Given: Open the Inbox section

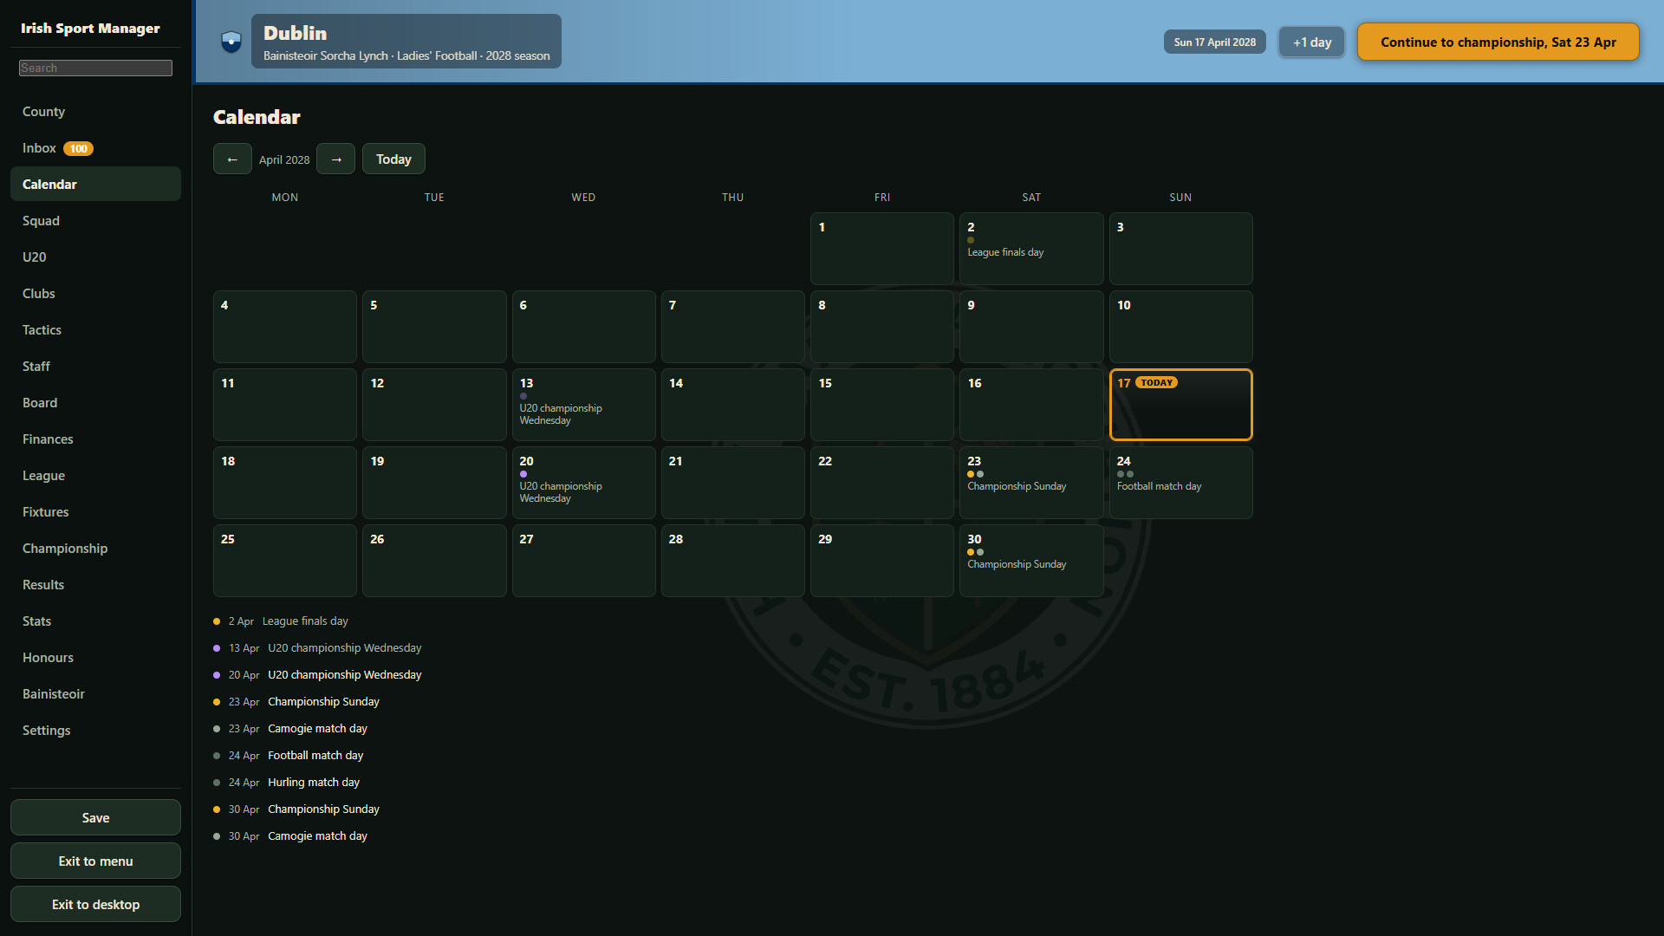Looking at the screenshot, I should pyautogui.click(x=95, y=148).
